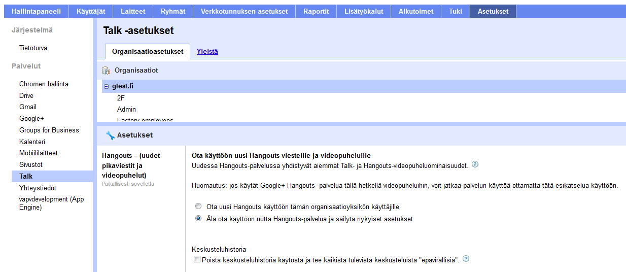Go to Raportit in top navigation
Screen dimensions: 626x272
(x=316, y=11)
